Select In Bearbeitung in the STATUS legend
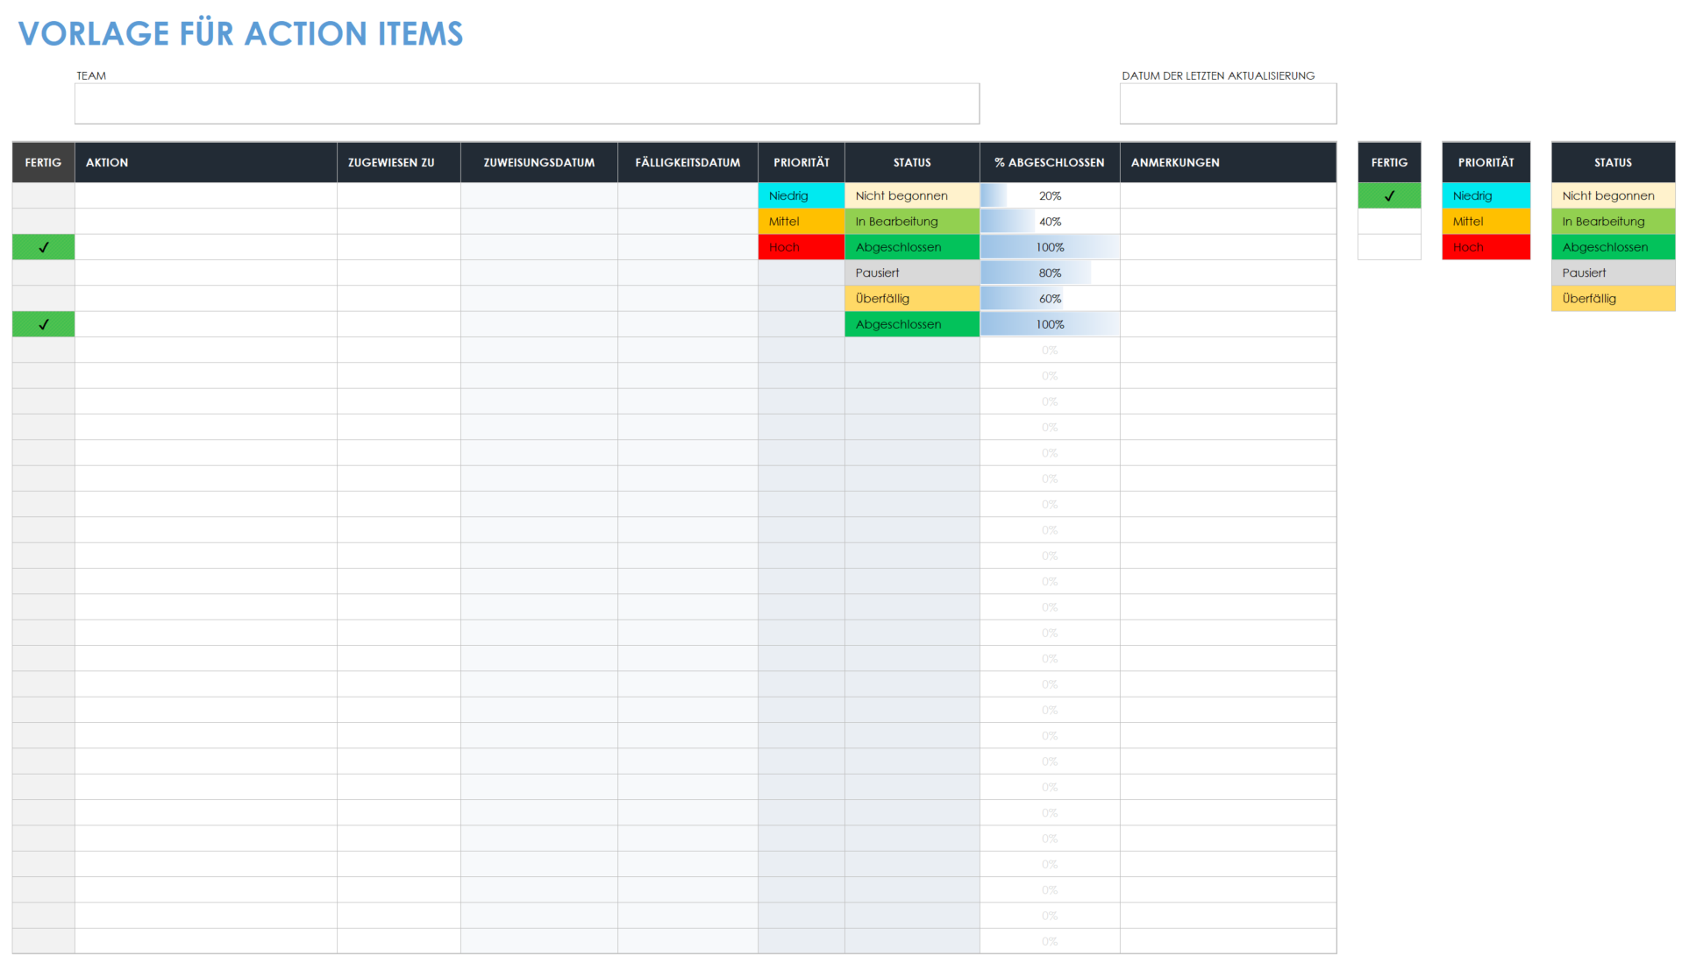The height and width of the screenshot is (963, 1689). (1613, 222)
